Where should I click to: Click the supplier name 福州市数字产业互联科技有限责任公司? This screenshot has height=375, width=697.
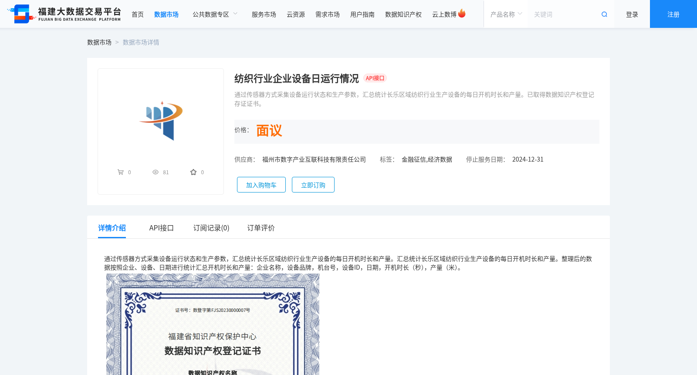(x=314, y=159)
